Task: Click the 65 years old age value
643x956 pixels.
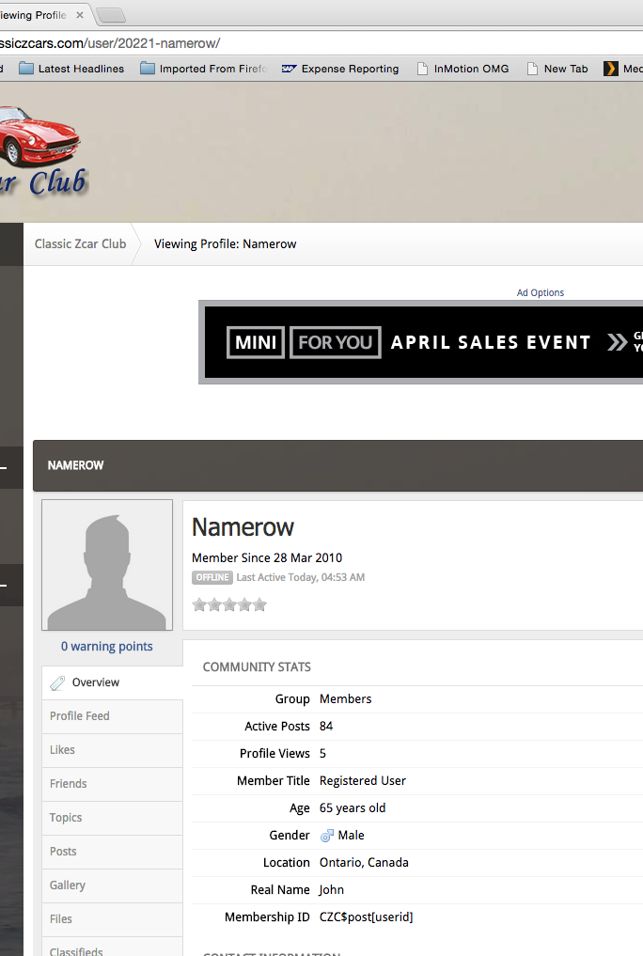Action: tap(353, 808)
